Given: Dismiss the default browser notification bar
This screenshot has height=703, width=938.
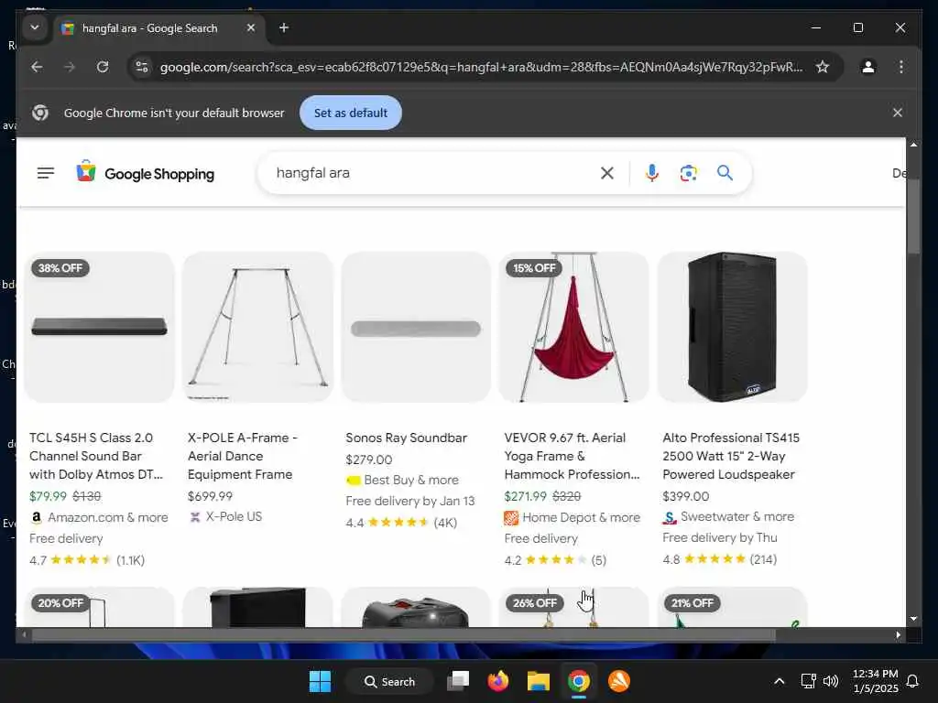Looking at the screenshot, I should (x=898, y=113).
